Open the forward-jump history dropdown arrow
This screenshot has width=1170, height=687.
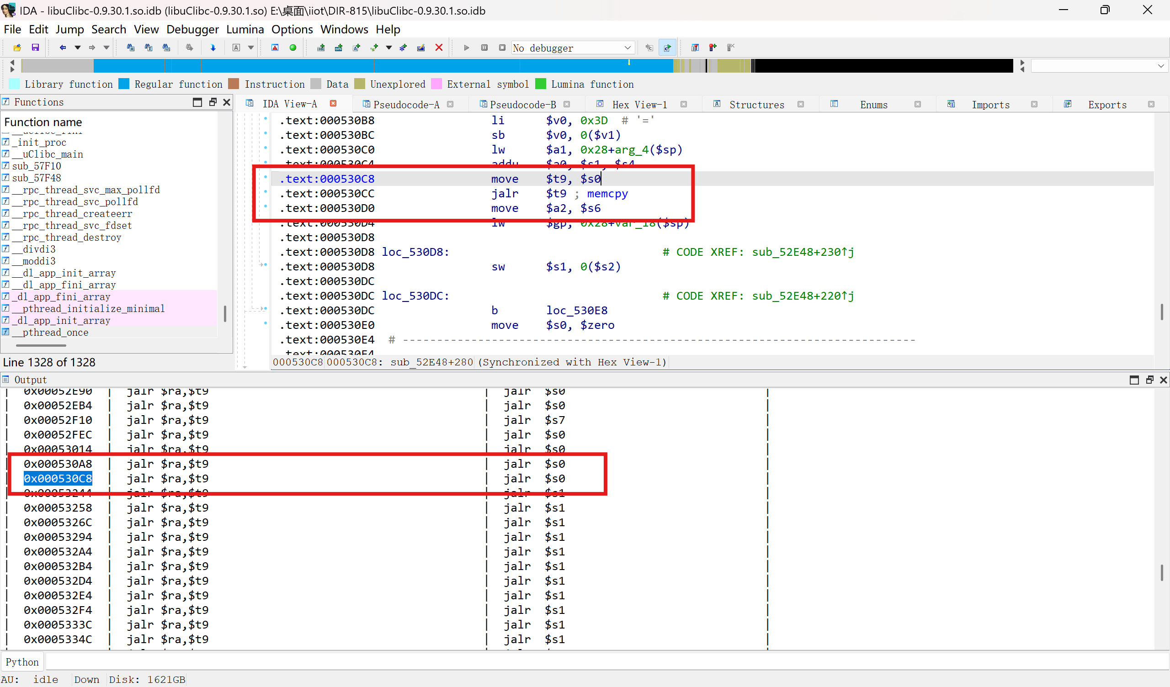click(106, 48)
